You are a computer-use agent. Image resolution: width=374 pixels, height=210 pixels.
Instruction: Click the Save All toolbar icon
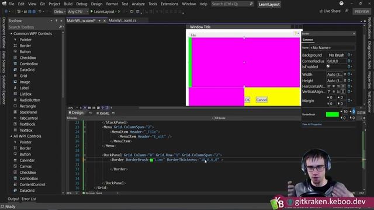point(34,12)
